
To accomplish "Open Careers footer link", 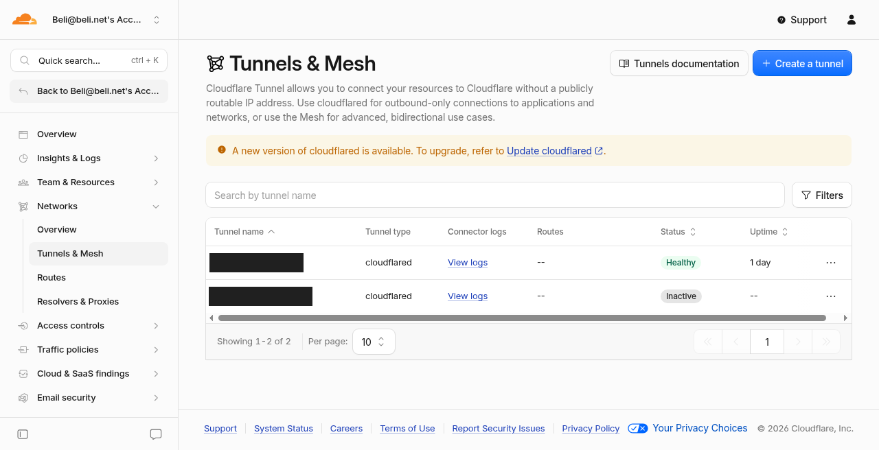I will pyautogui.click(x=346, y=429).
